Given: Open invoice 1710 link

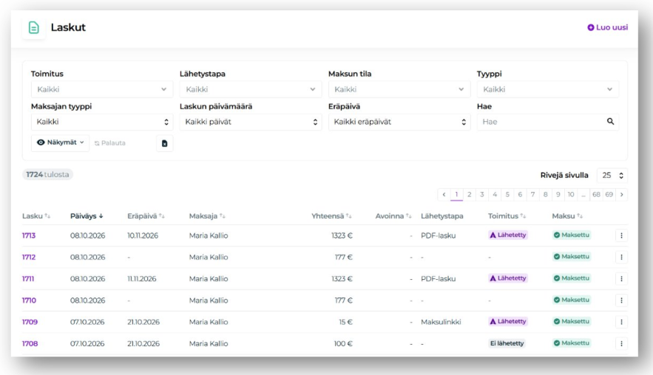Looking at the screenshot, I should 29,300.
